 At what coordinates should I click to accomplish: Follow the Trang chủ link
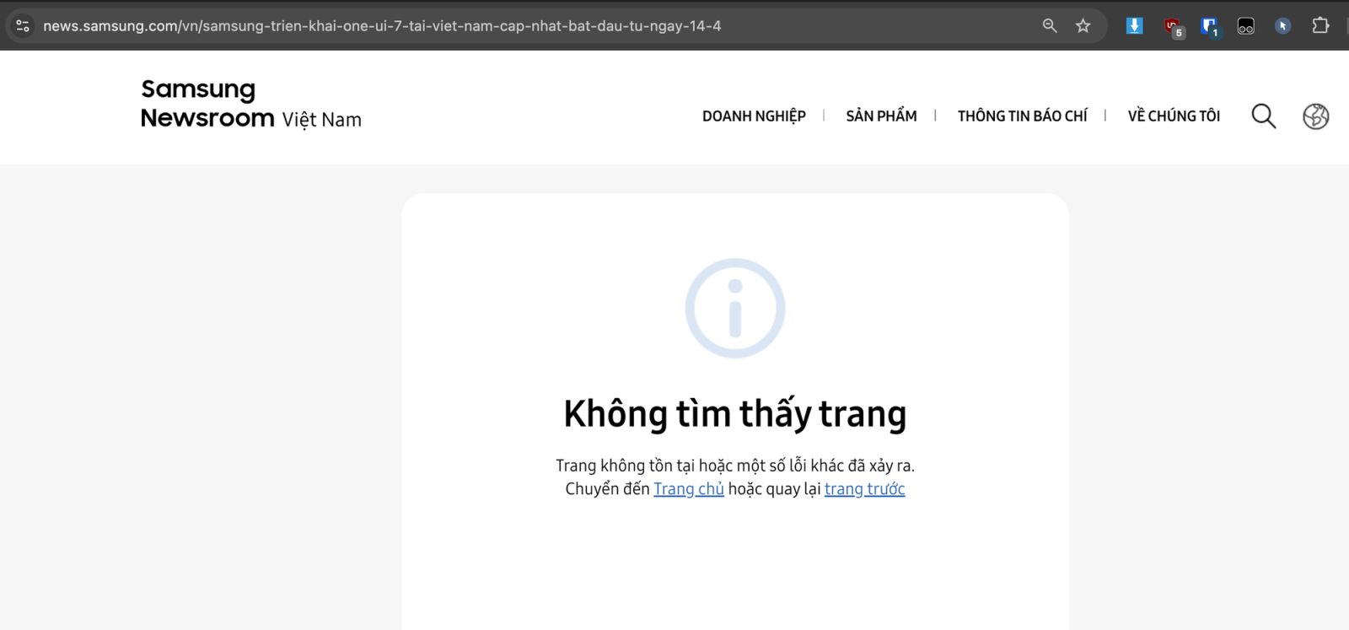tap(689, 489)
